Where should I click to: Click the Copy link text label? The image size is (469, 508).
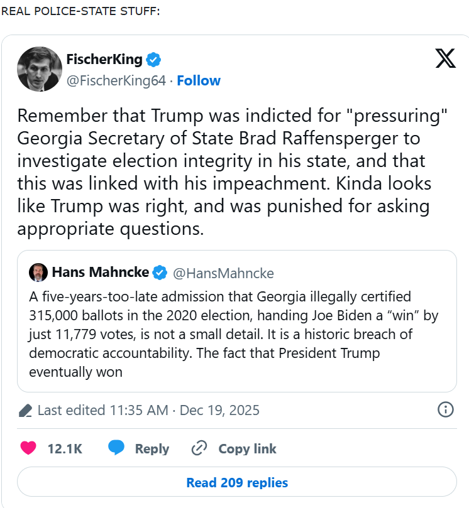point(247,449)
